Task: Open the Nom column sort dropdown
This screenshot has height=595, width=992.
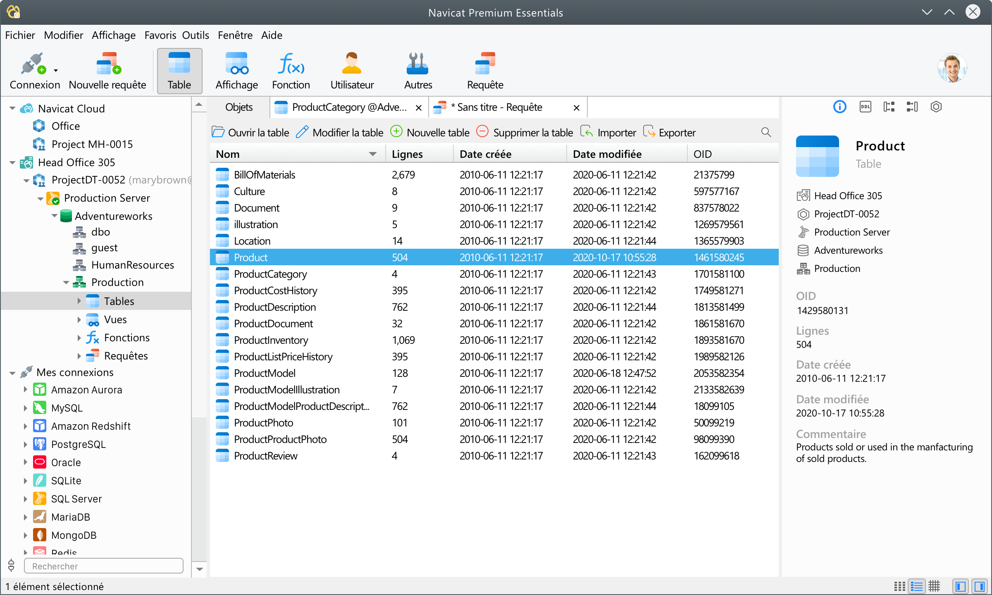Action: [x=372, y=154]
